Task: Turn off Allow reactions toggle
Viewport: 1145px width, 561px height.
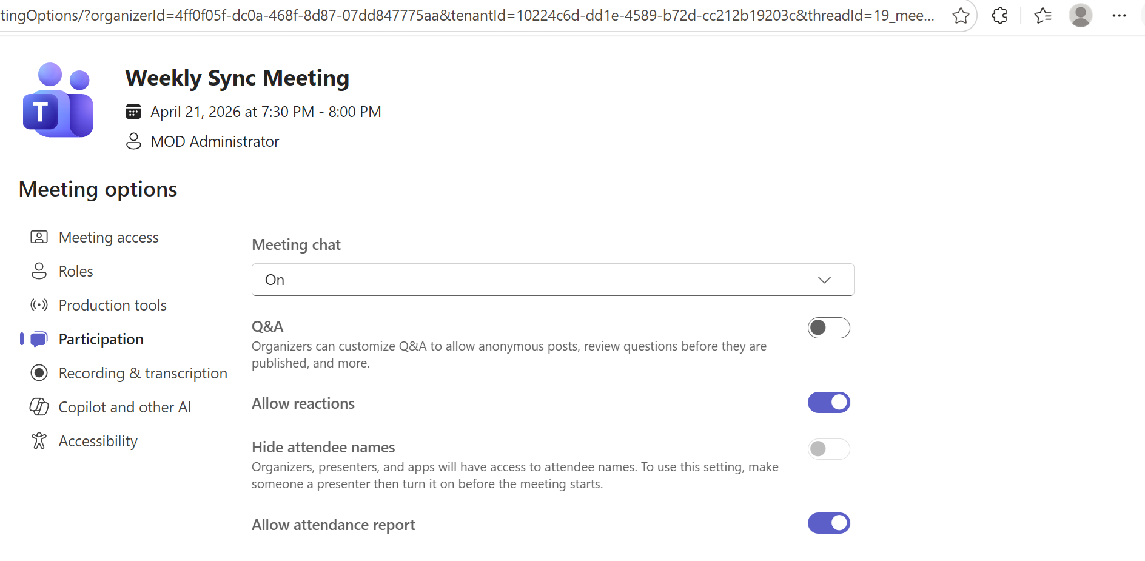Action: tap(829, 402)
